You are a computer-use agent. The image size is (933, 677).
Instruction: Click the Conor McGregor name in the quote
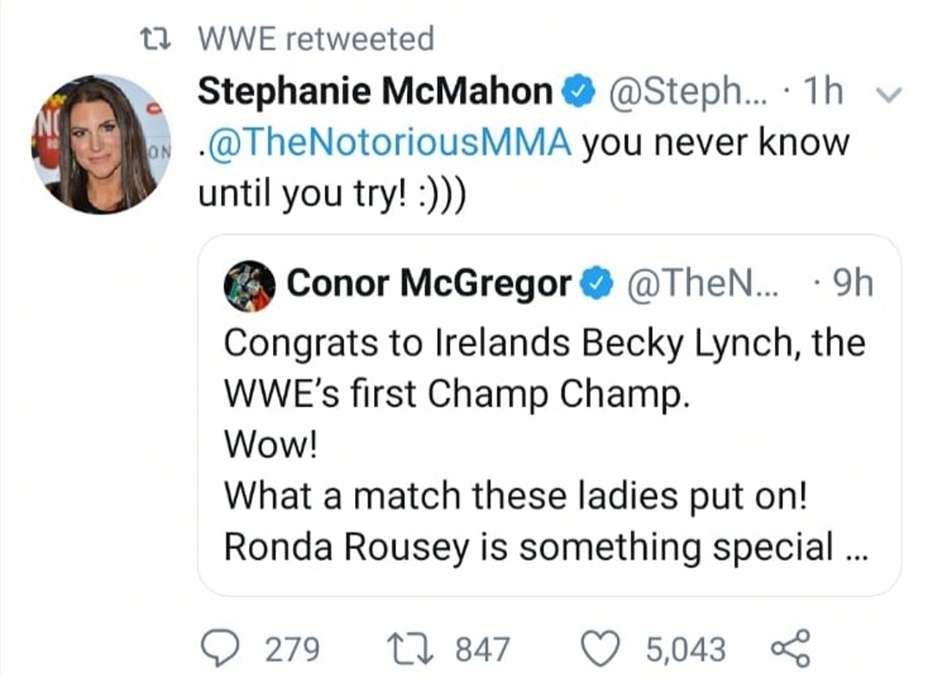tap(429, 283)
